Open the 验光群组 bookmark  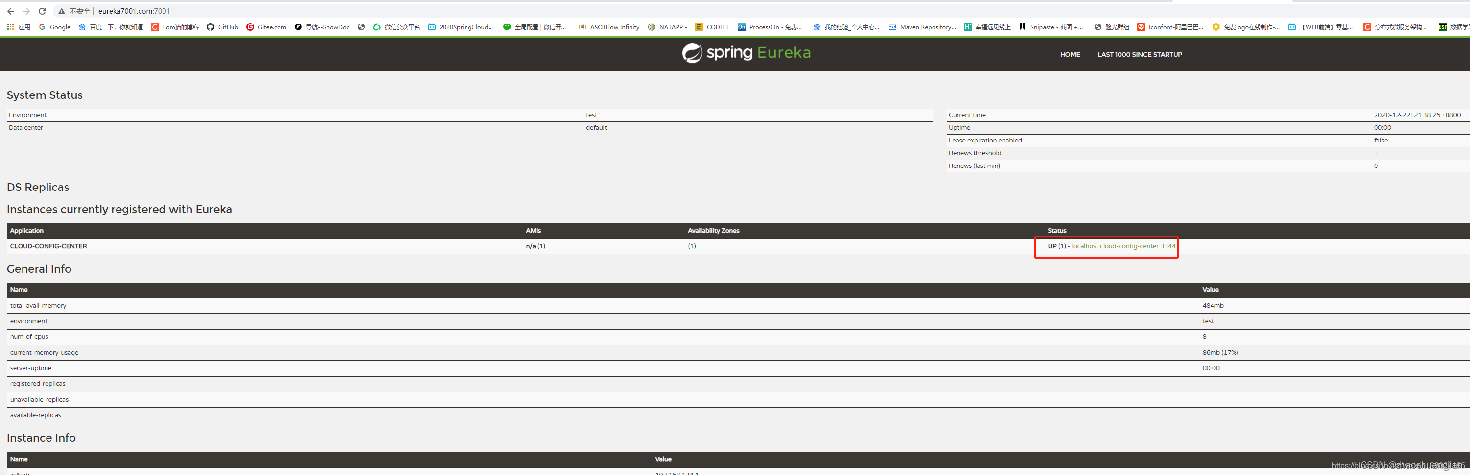tap(1112, 27)
